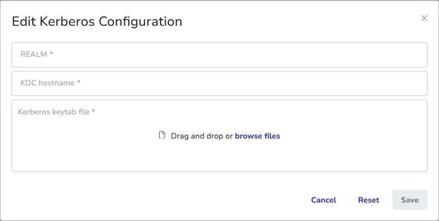Click the Kerberos keytab file label
This screenshot has height=221, width=439.
pos(56,112)
